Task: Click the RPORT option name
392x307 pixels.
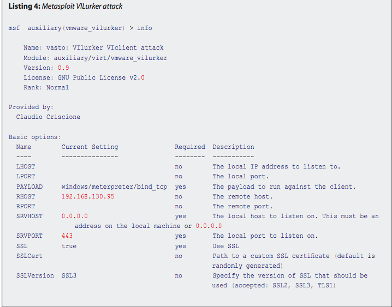Action: (x=26, y=206)
